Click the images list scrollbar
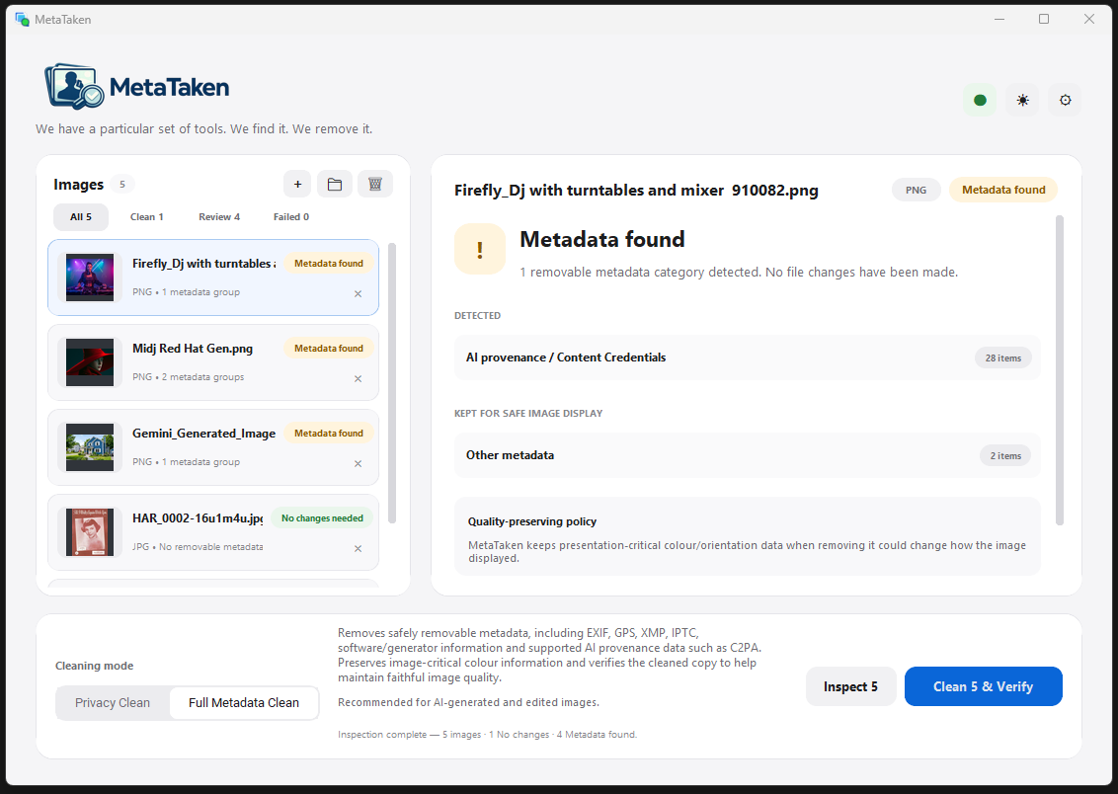1118x794 pixels. (x=391, y=383)
